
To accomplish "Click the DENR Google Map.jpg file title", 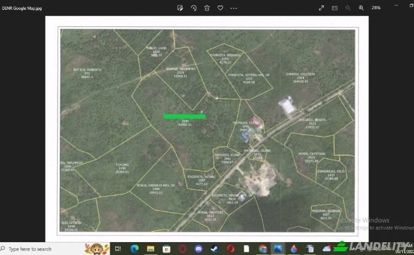I will click(x=19, y=8).
